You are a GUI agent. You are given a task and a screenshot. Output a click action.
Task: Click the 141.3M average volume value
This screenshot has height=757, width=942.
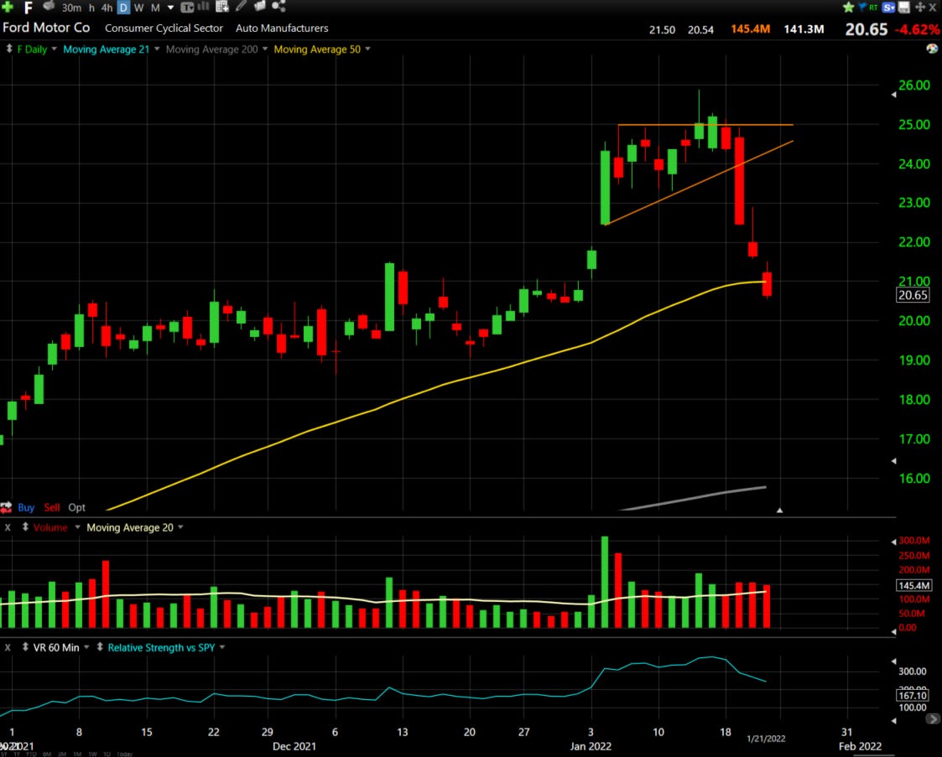[x=804, y=29]
